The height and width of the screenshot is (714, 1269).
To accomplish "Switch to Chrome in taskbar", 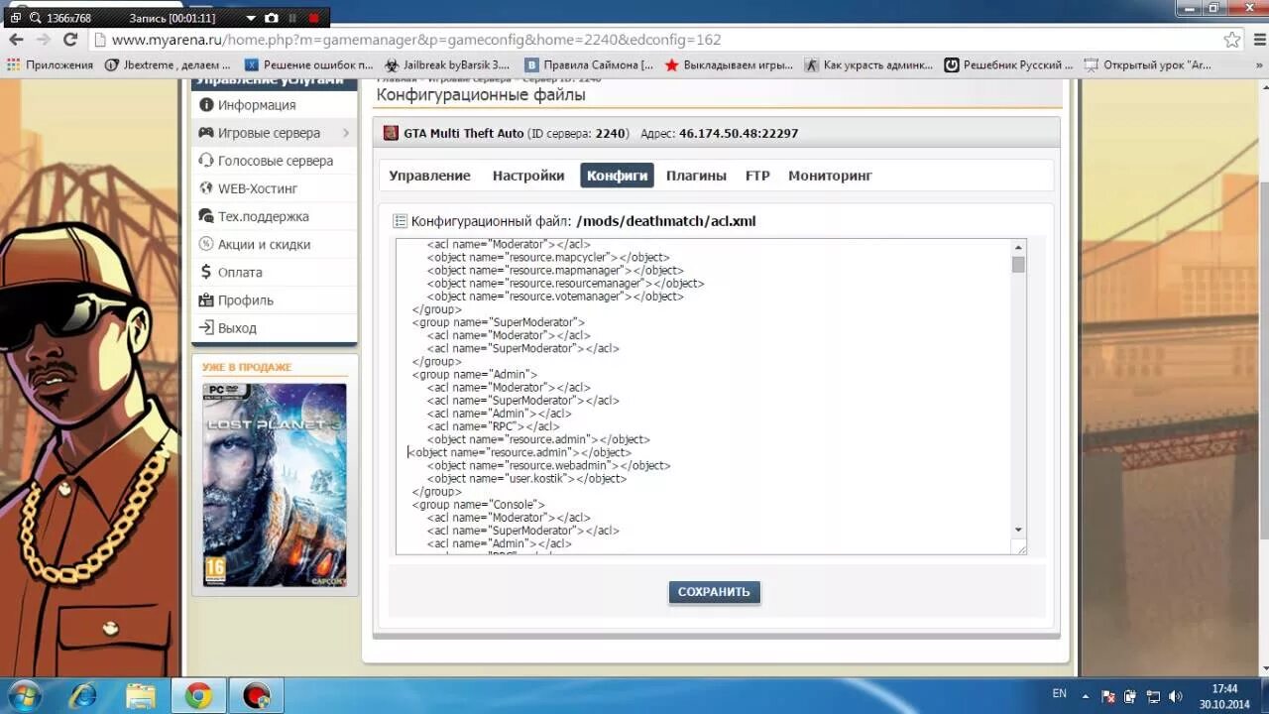I will click(x=198, y=696).
